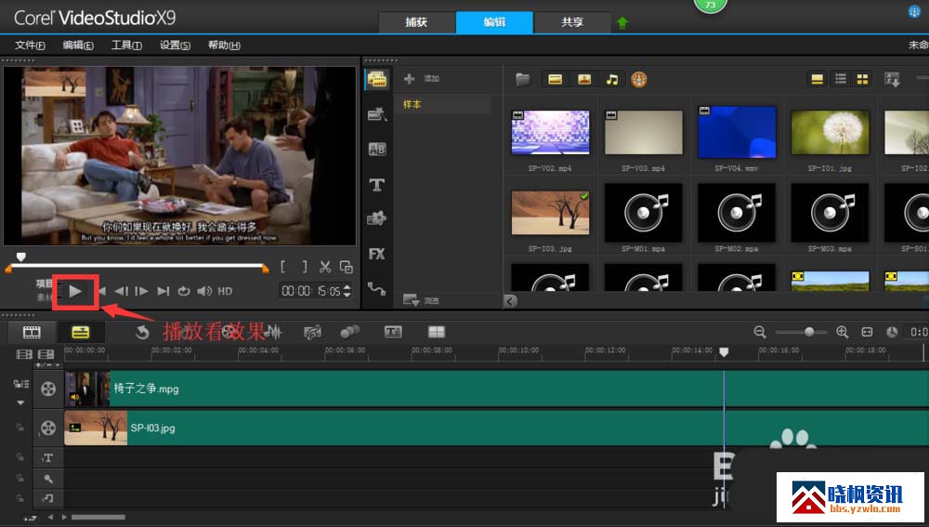Advance to next frame
This screenshot has height=527, width=929.
pyautogui.click(x=141, y=291)
